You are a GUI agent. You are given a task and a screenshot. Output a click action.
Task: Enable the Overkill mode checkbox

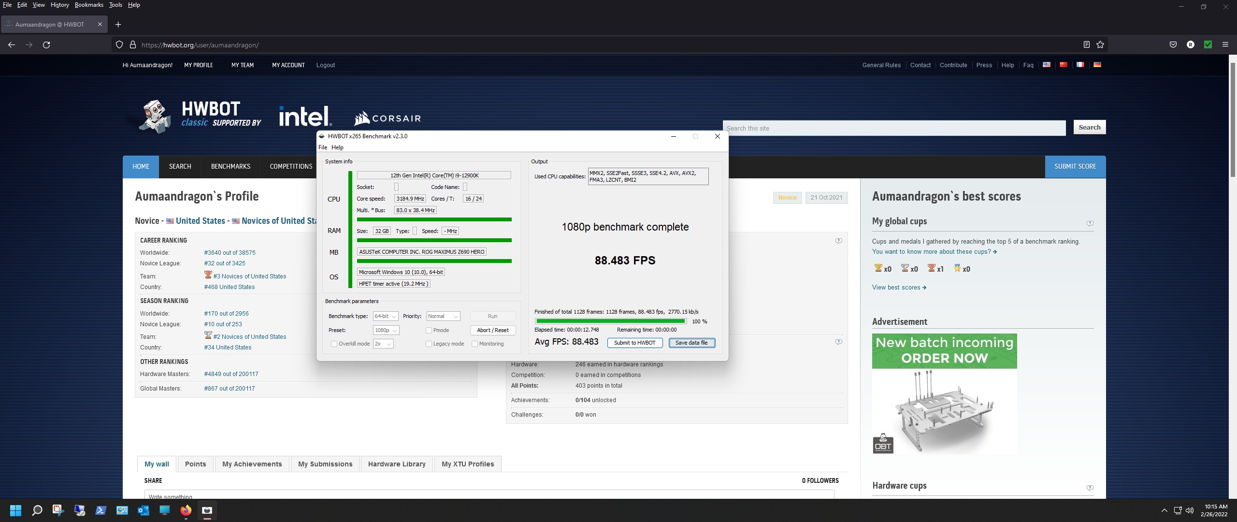tap(334, 344)
